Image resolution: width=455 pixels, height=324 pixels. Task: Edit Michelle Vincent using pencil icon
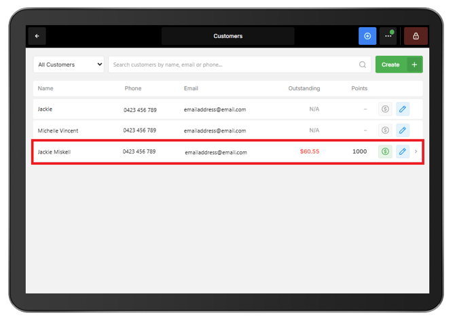[403, 130]
